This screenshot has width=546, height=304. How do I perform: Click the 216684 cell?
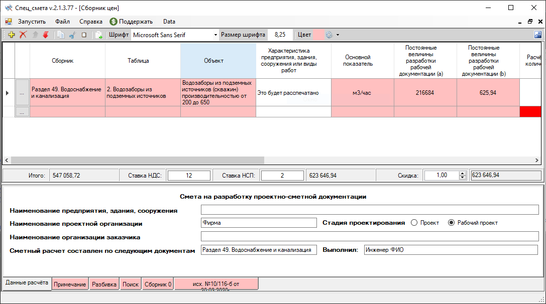(425, 93)
